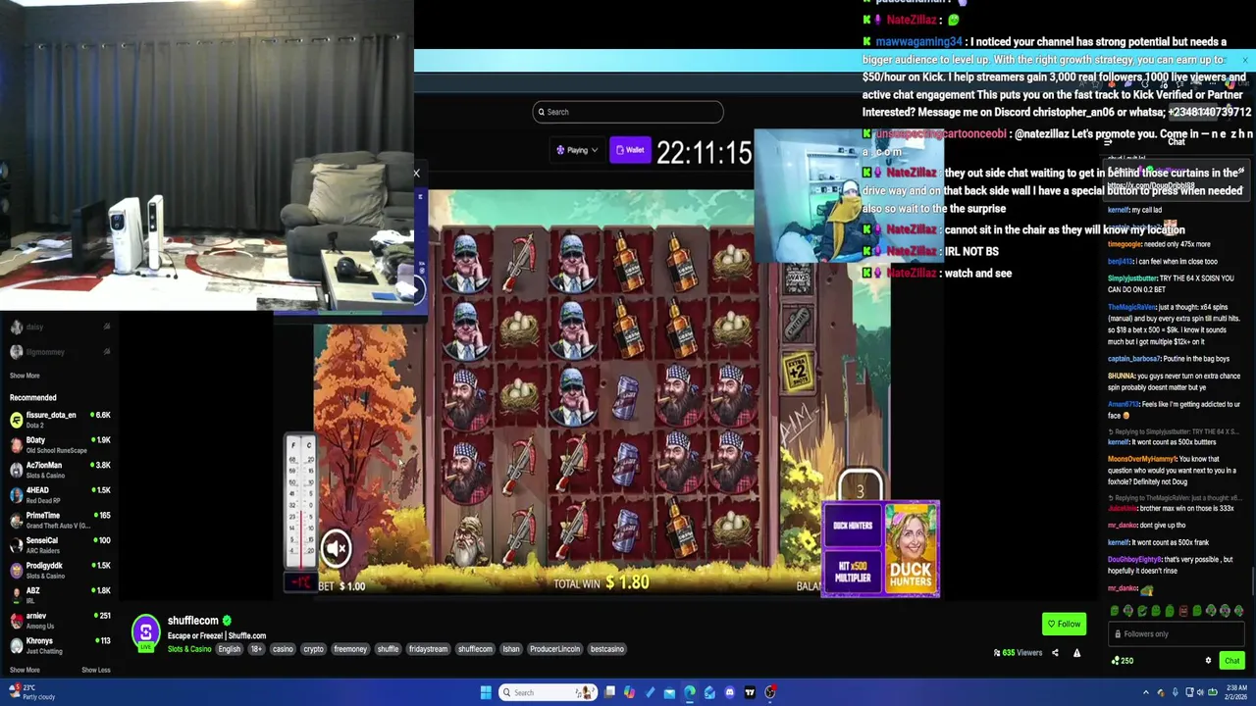This screenshot has width=1256, height=706.
Task: Close the webcam overlay with X icon
Action: pyautogui.click(x=416, y=174)
